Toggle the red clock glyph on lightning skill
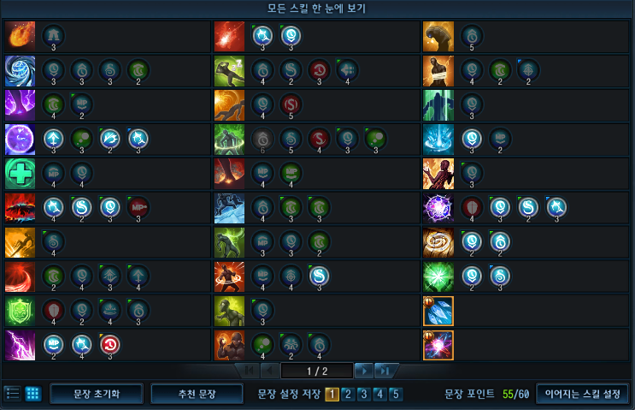635x410 pixels. (x=109, y=345)
